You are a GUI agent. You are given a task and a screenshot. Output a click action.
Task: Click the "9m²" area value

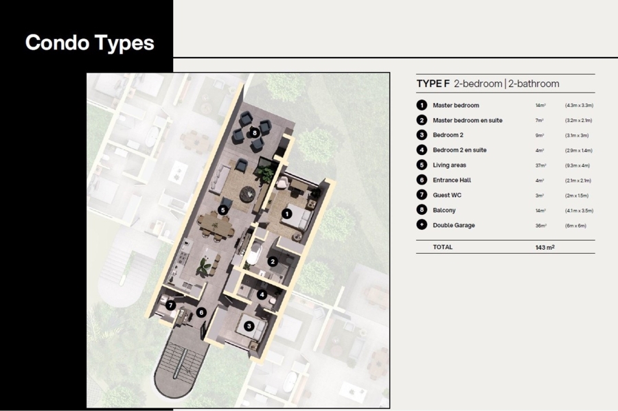(x=540, y=135)
